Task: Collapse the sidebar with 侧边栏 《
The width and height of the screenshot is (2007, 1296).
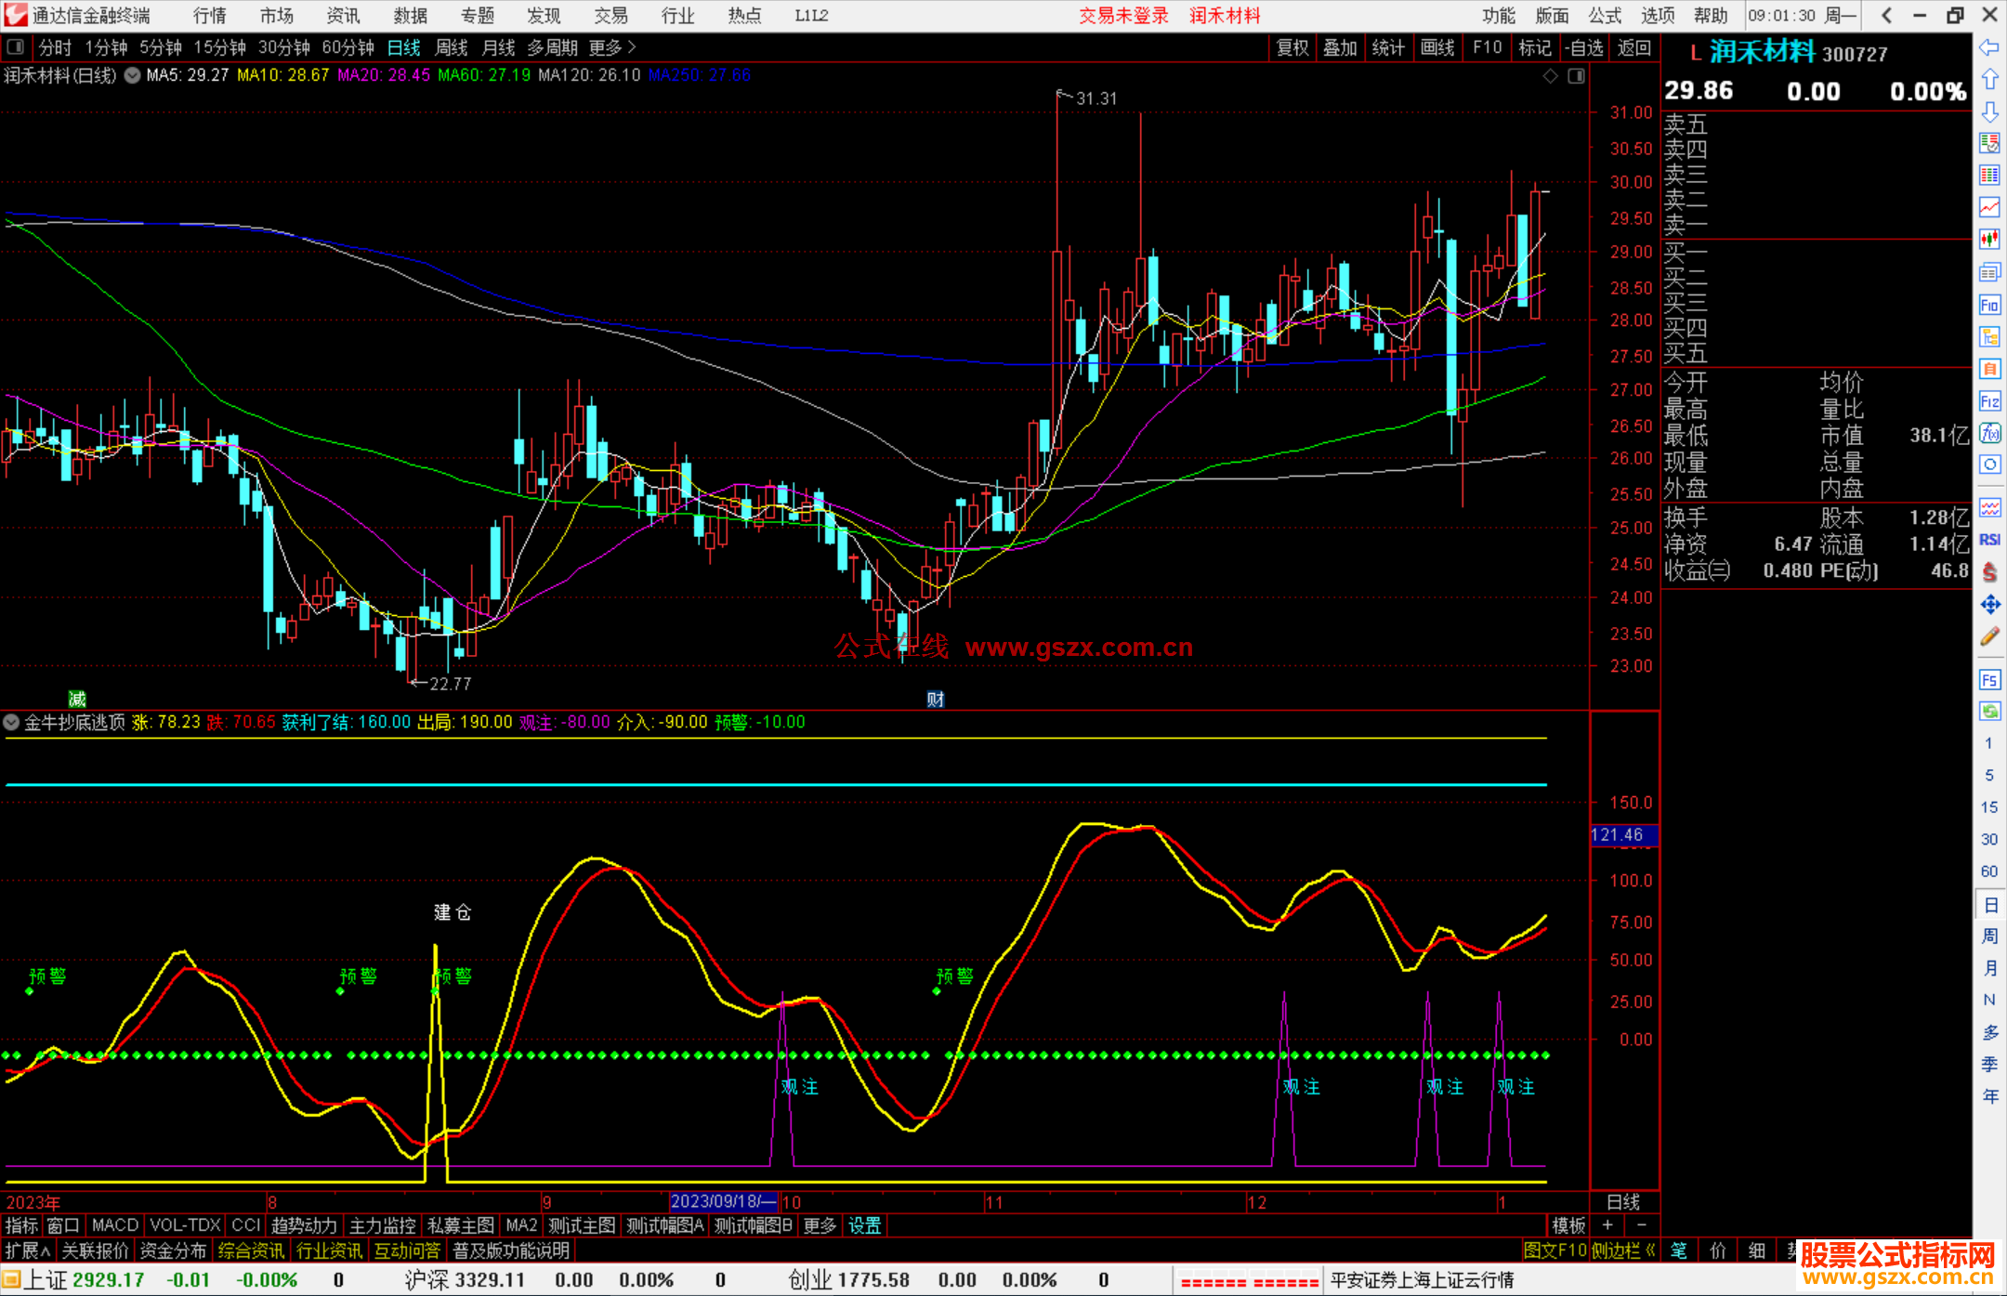Action: [x=1623, y=1250]
